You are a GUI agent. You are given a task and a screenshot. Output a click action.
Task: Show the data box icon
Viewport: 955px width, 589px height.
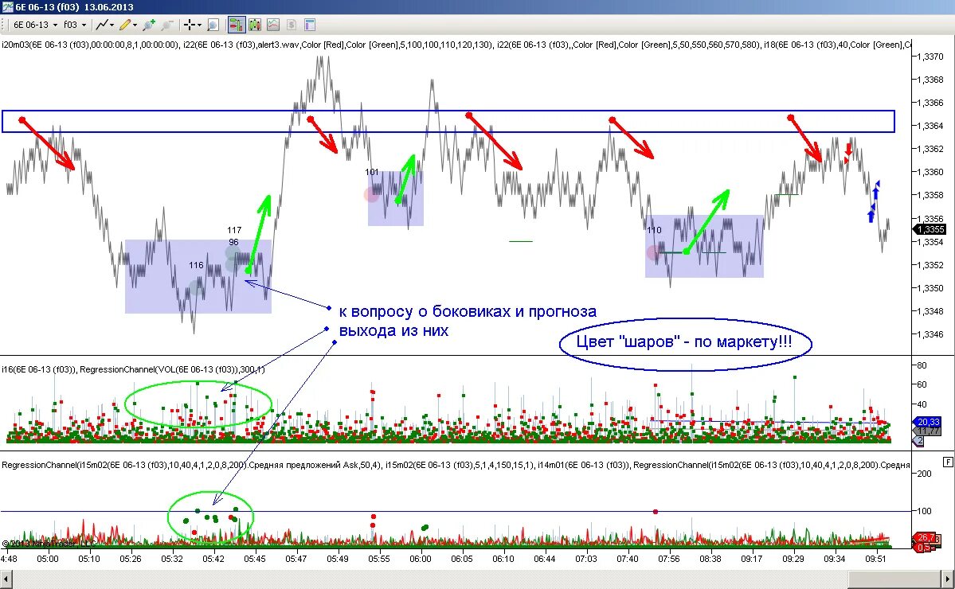(x=213, y=25)
